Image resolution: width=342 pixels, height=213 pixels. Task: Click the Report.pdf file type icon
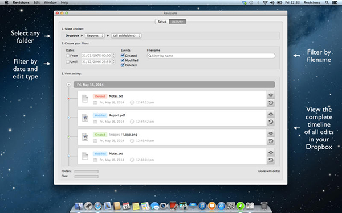click(85, 118)
